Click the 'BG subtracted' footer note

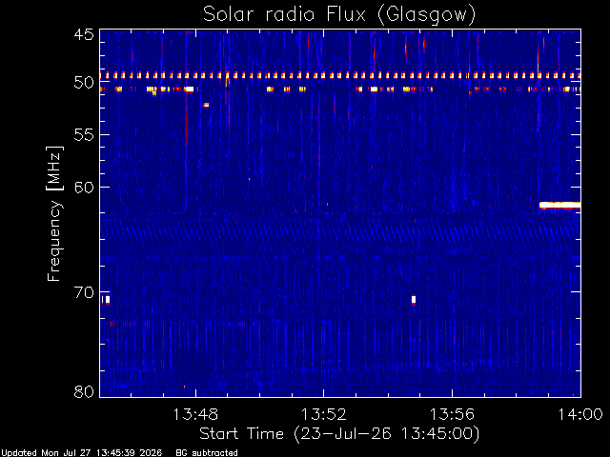[x=207, y=453]
